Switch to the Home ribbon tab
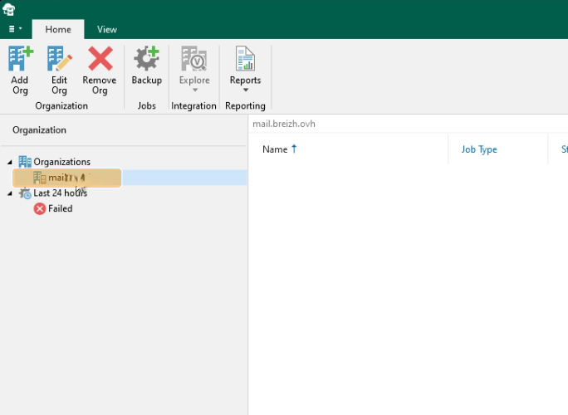This screenshot has width=568, height=415. tap(58, 29)
